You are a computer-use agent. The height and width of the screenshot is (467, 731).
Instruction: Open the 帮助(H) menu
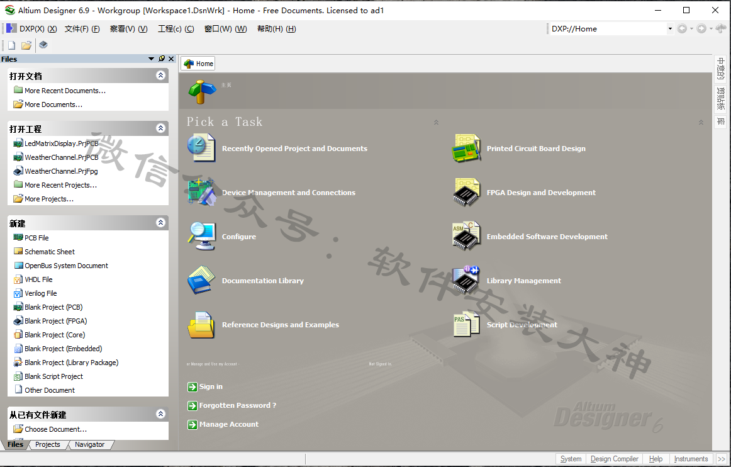point(276,29)
